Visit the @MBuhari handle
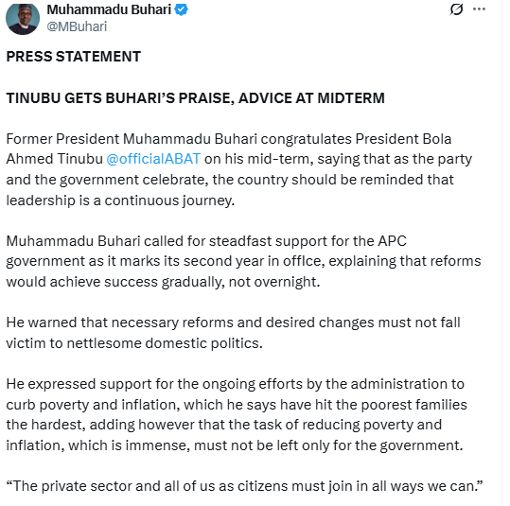 [77, 26]
